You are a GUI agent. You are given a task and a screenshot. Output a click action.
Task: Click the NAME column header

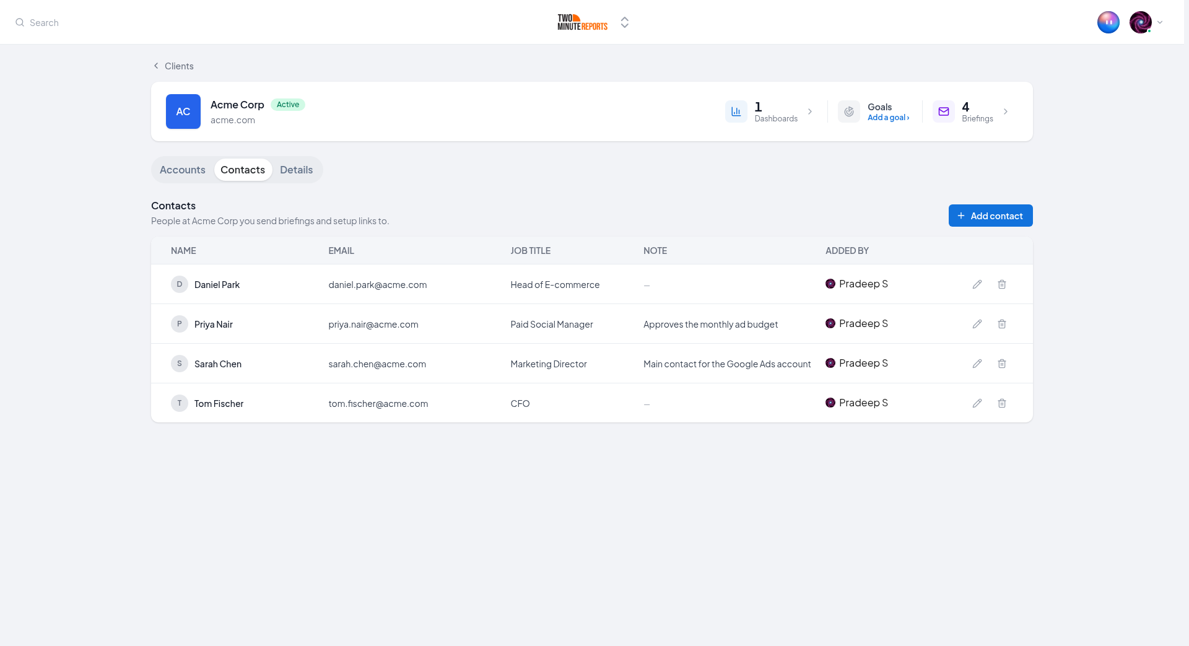click(x=183, y=251)
